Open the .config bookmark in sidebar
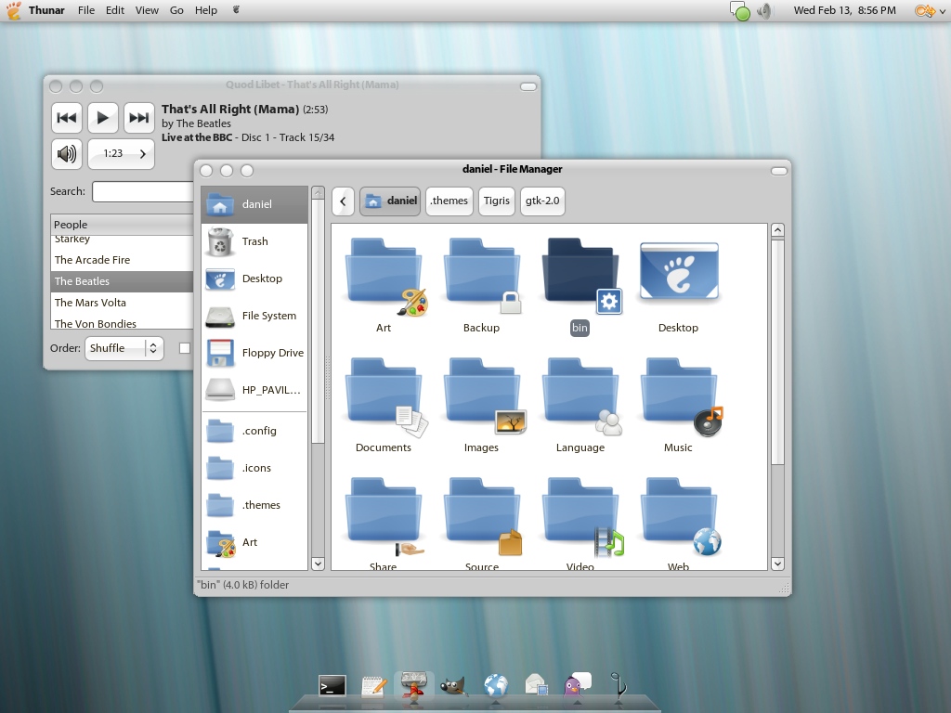Viewport: 951px width, 713px height. (x=254, y=431)
